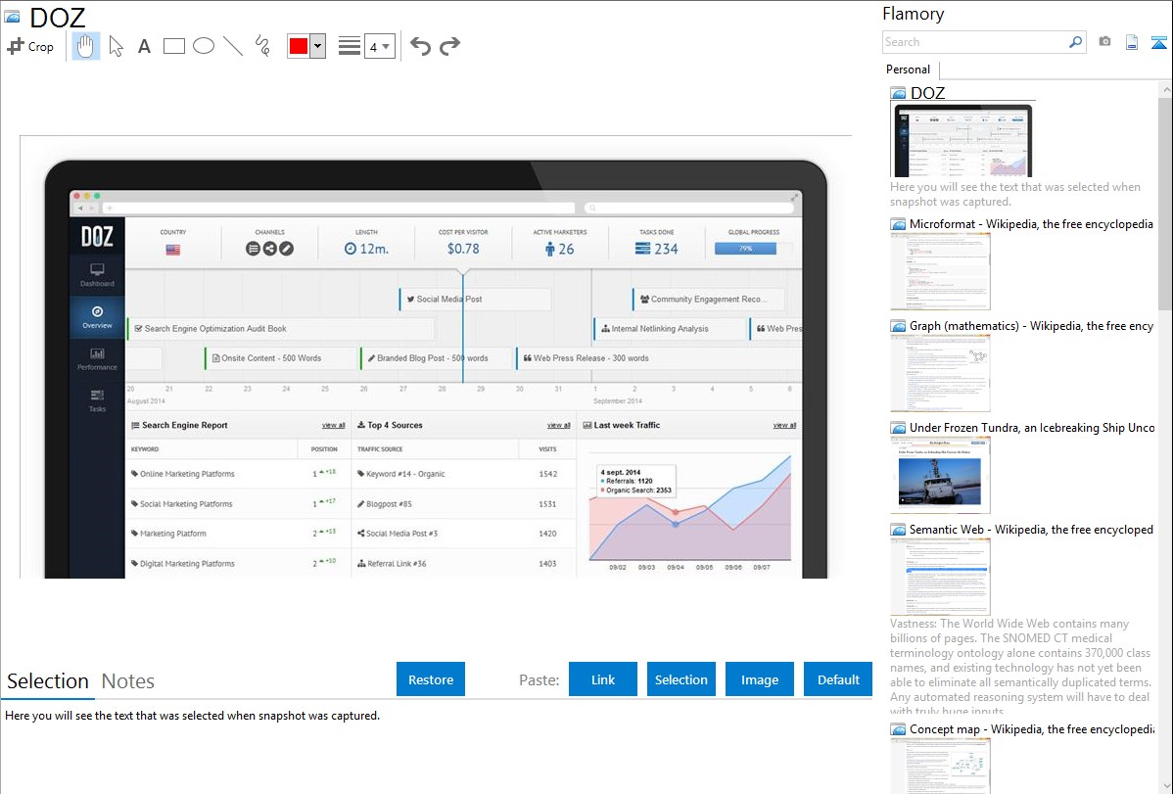The width and height of the screenshot is (1173, 794).
Task: Open the Selection tab
Action: (x=48, y=681)
